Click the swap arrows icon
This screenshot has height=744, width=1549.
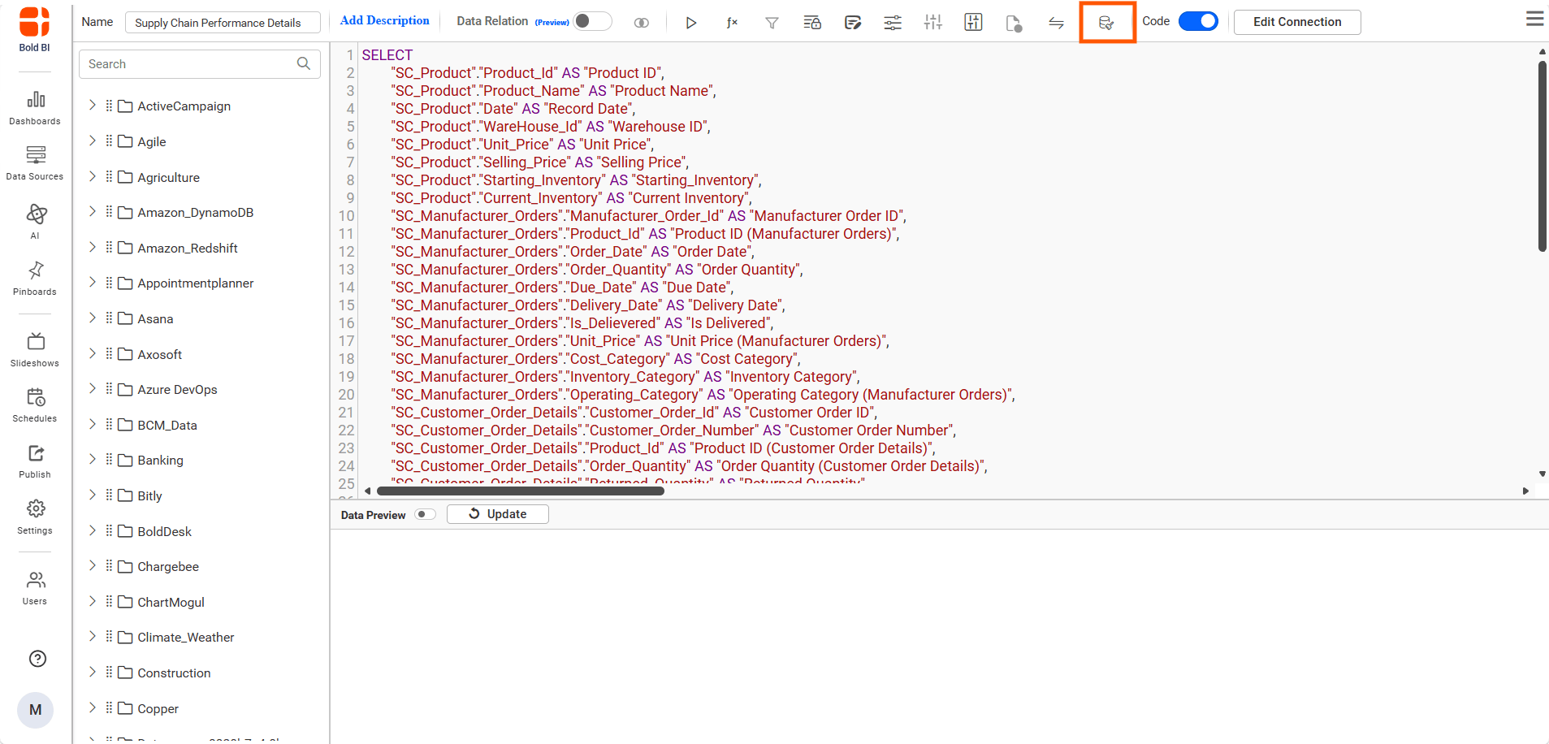pyautogui.click(x=1056, y=23)
